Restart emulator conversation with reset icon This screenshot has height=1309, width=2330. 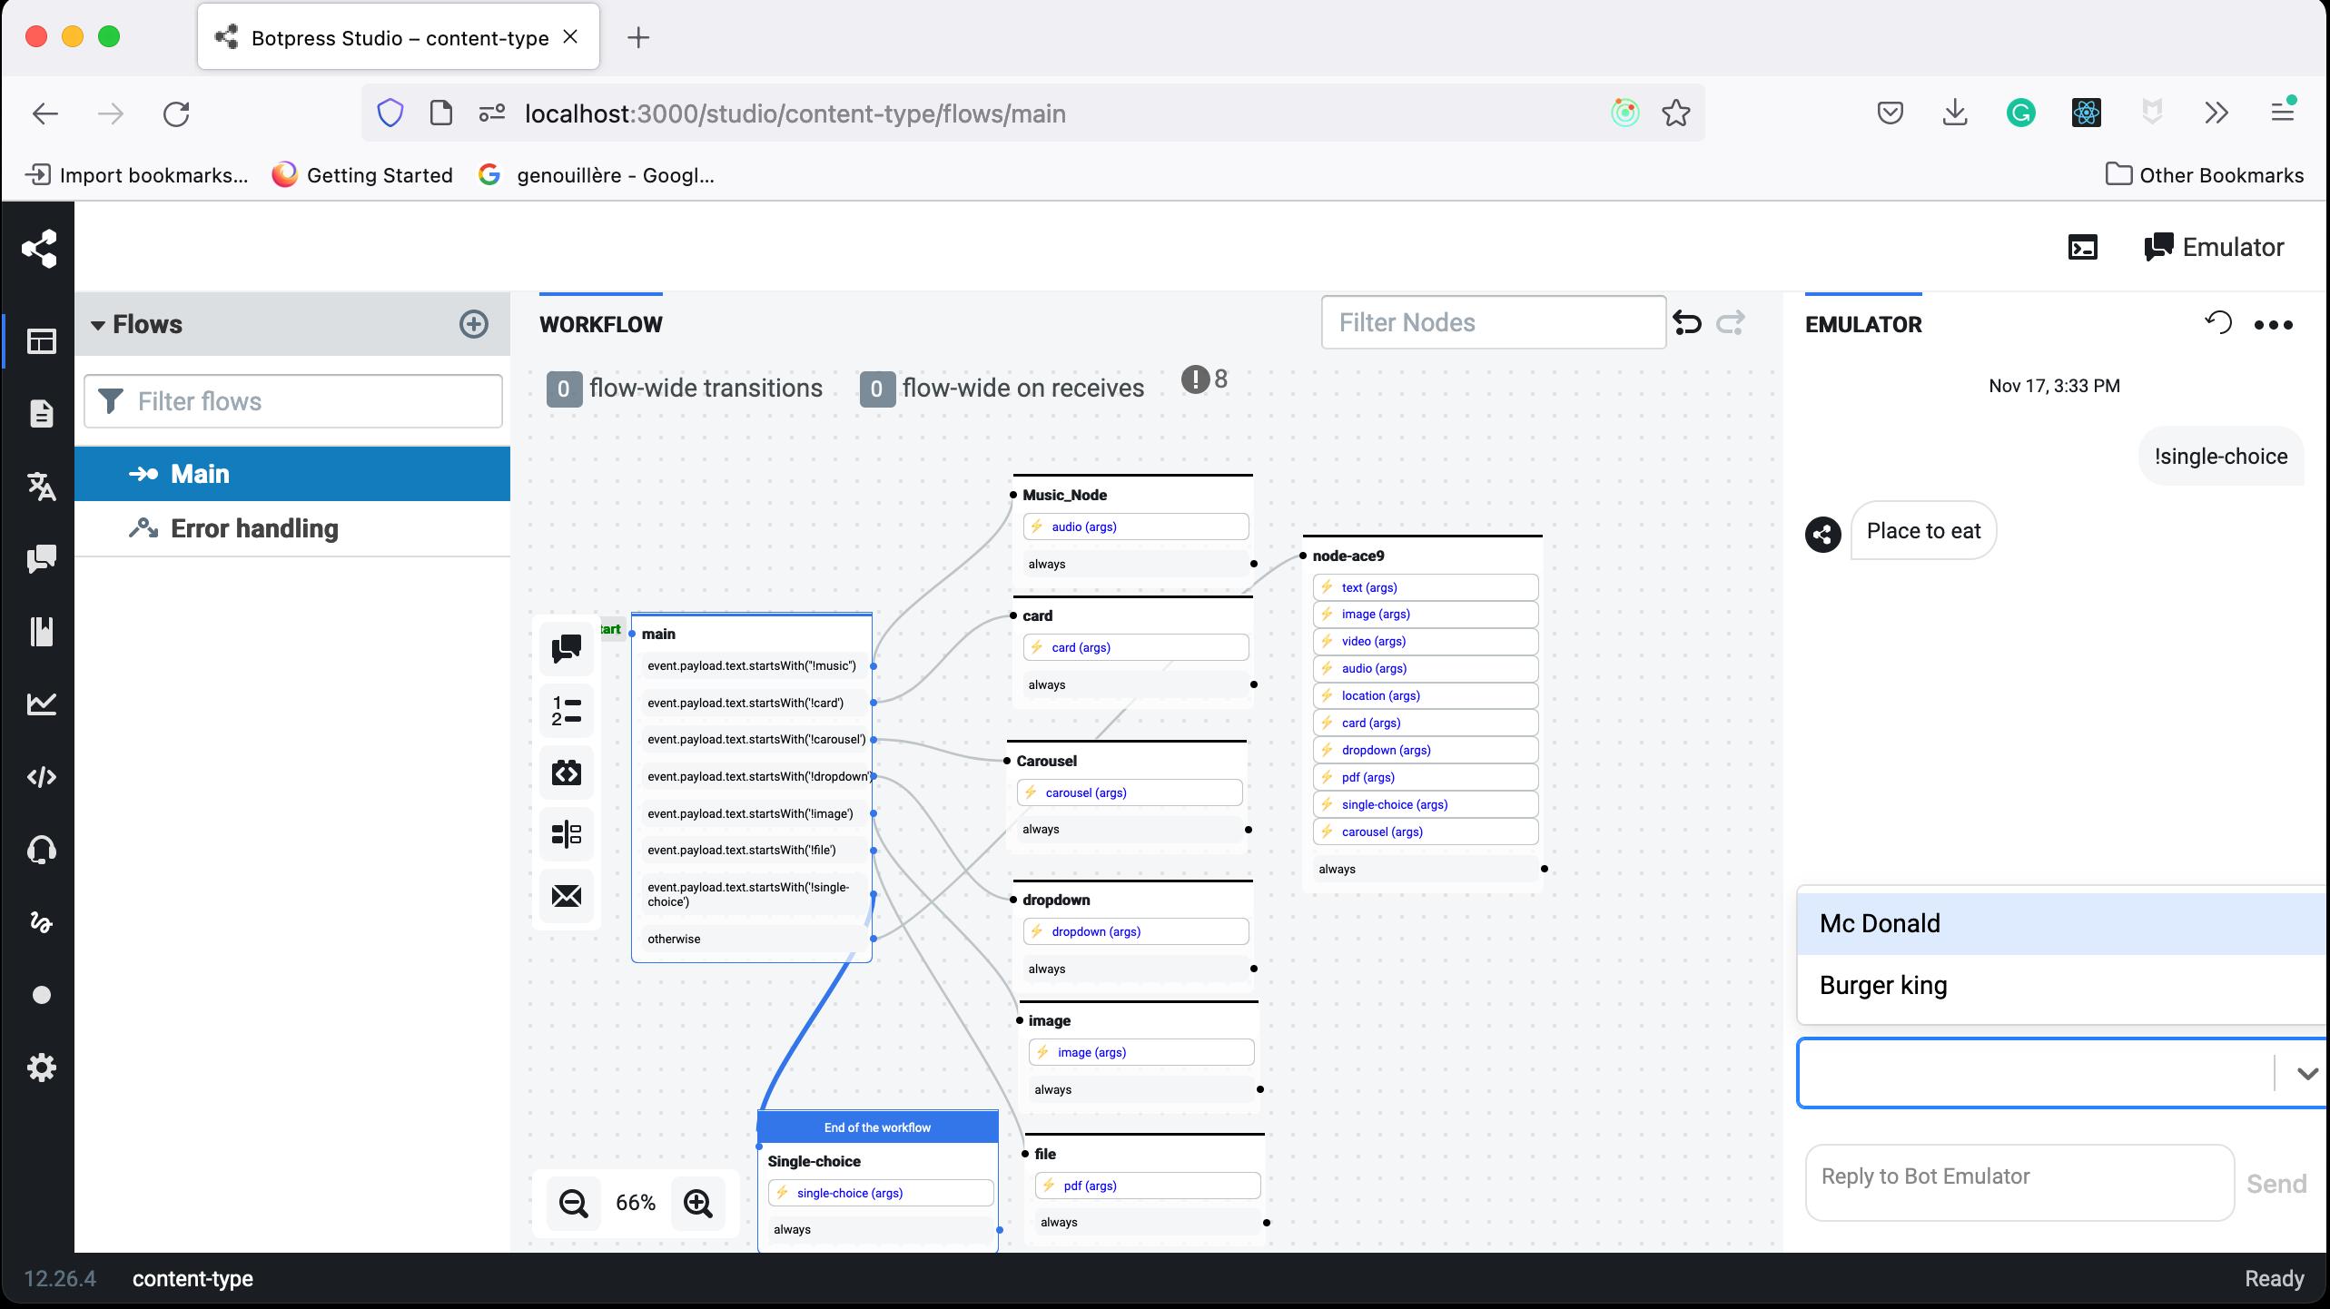pos(2217,323)
